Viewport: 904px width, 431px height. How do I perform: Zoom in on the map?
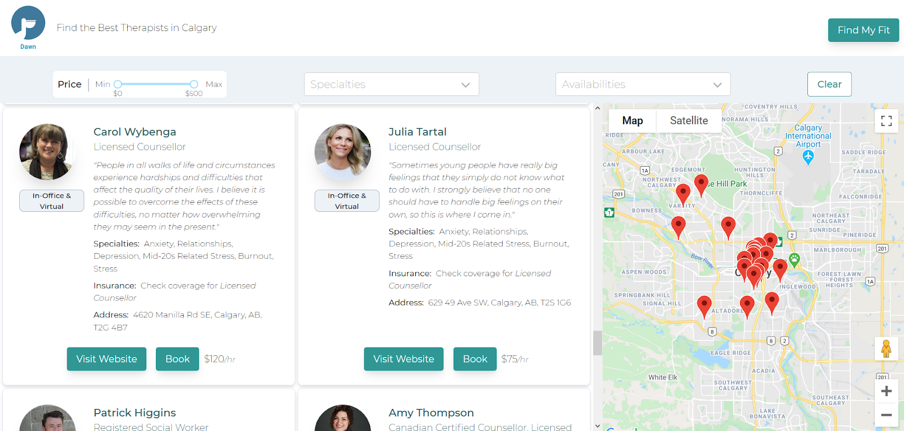pos(886,391)
